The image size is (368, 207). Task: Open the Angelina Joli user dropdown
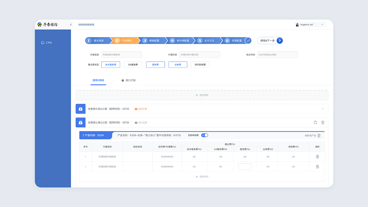tap(310, 24)
